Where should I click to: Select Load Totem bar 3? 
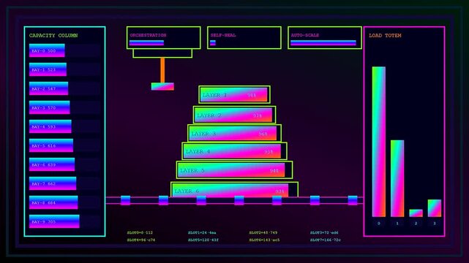click(x=435, y=208)
